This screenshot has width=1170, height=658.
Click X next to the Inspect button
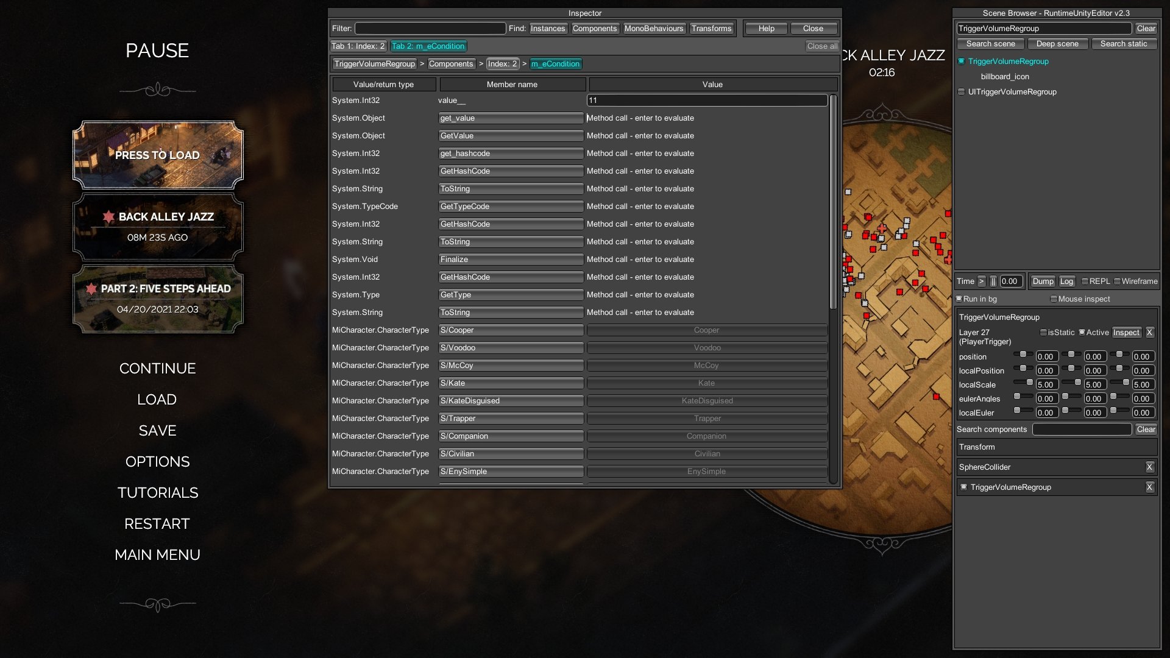[1149, 332]
